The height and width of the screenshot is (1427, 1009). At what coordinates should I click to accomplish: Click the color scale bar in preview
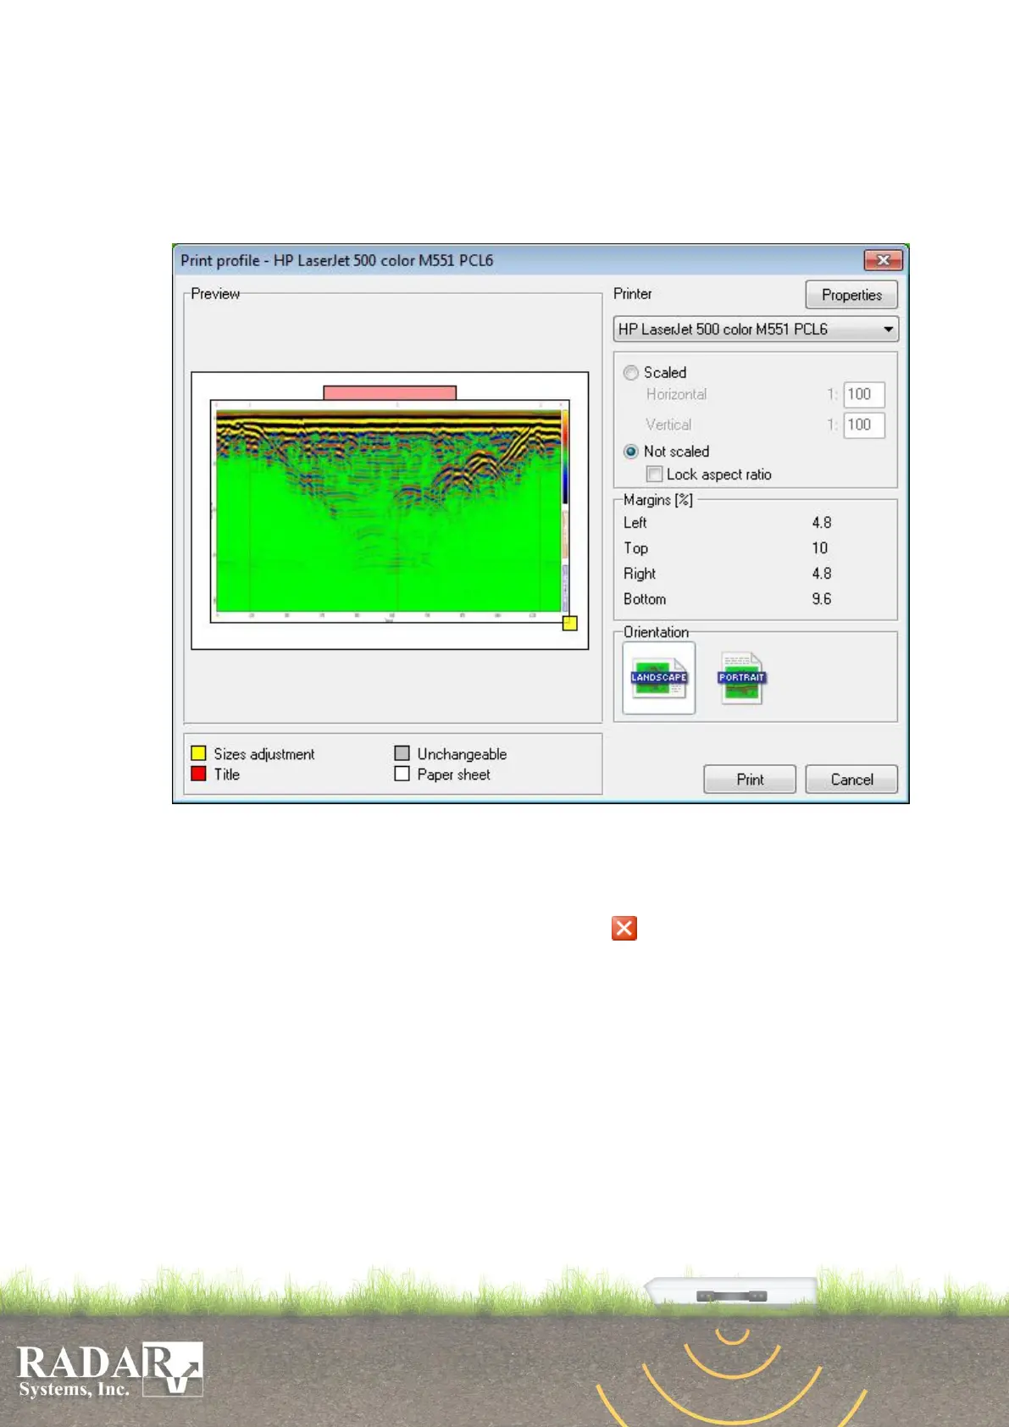[565, 458]
